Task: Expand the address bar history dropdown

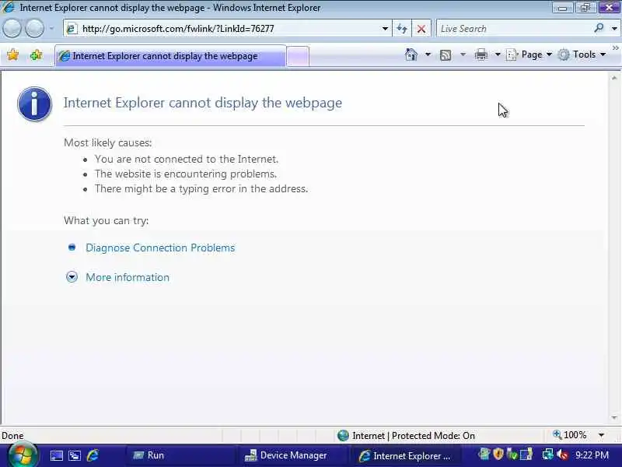Action: 385,29
